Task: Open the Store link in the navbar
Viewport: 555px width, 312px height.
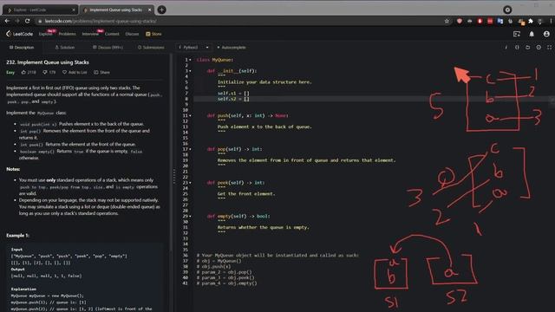Action: click(x=153, y=34)
